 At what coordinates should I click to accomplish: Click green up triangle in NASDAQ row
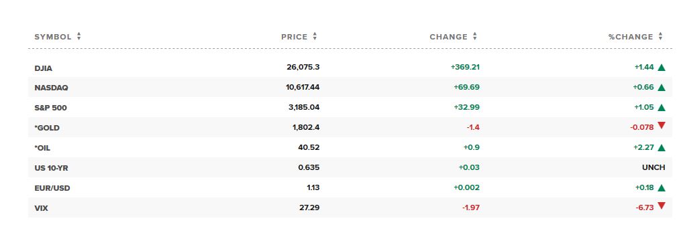(x=662, y=87)
